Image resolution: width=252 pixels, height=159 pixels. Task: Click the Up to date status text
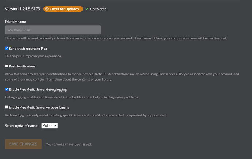(98, 9)
